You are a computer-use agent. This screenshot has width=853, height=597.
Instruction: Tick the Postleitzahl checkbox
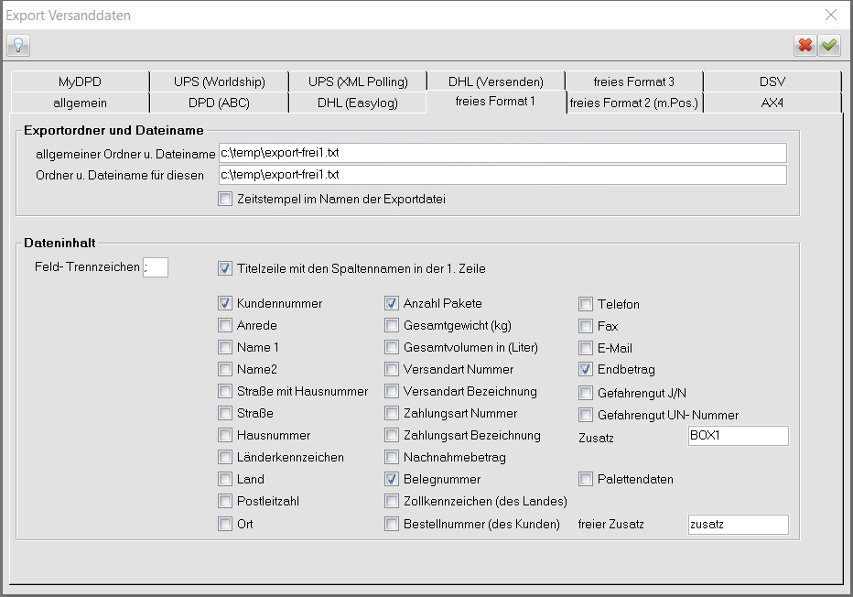[225, 501]
